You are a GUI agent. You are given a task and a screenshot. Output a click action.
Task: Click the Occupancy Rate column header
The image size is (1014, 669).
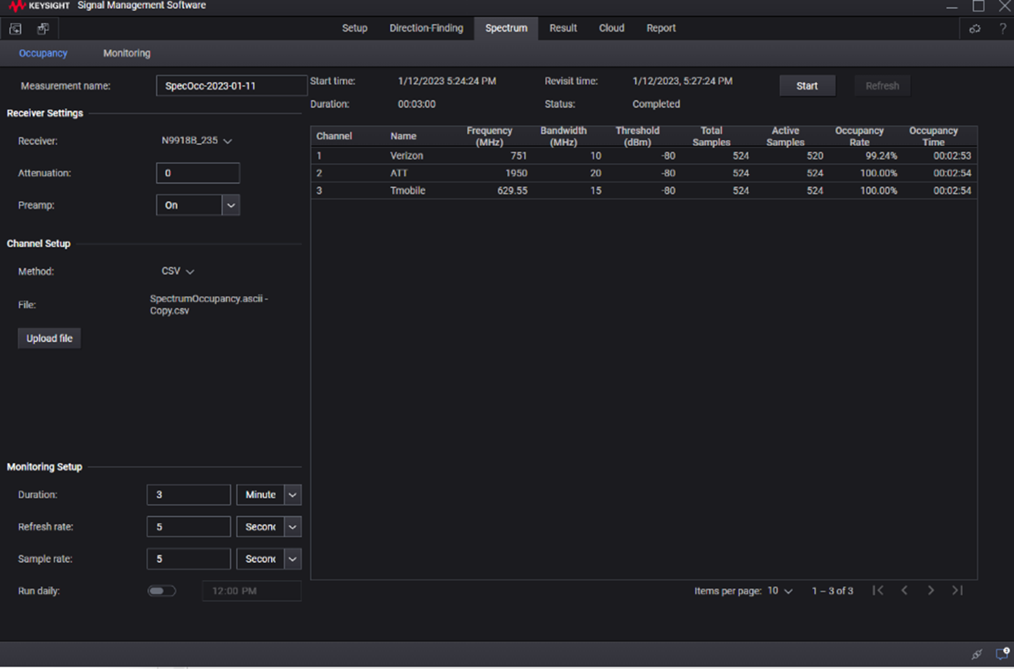tap(859, 136)
